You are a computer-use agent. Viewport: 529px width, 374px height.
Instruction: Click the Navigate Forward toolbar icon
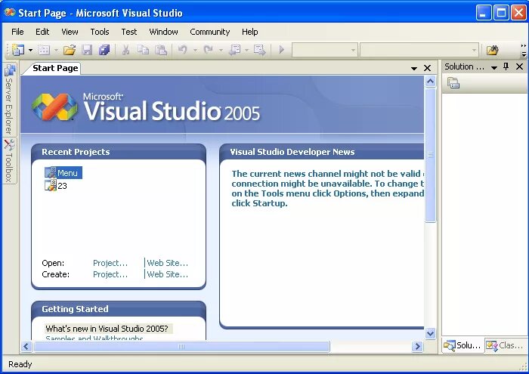click(260, 51)
